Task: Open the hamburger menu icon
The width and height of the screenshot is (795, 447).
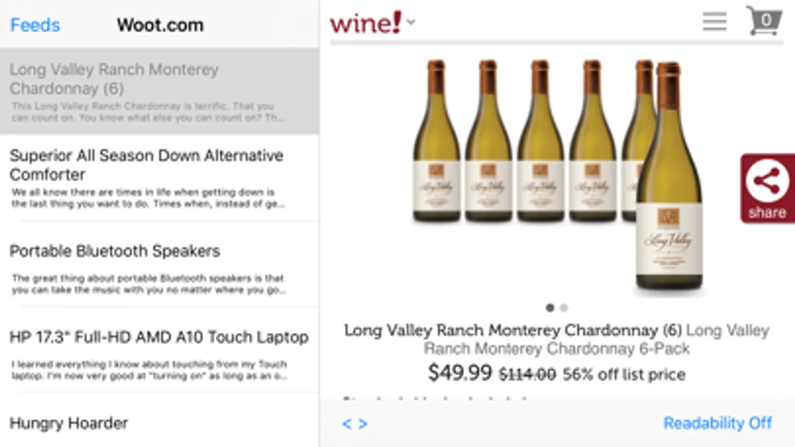Action: click(714, 21)
